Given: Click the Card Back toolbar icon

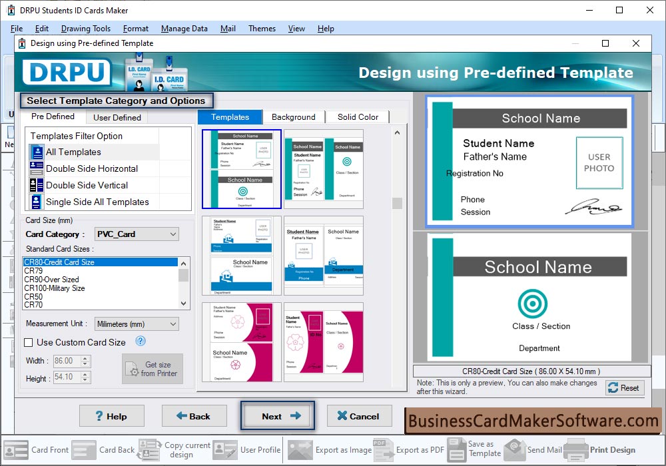Looking at the screenshot, I should [x=84, y=450].
